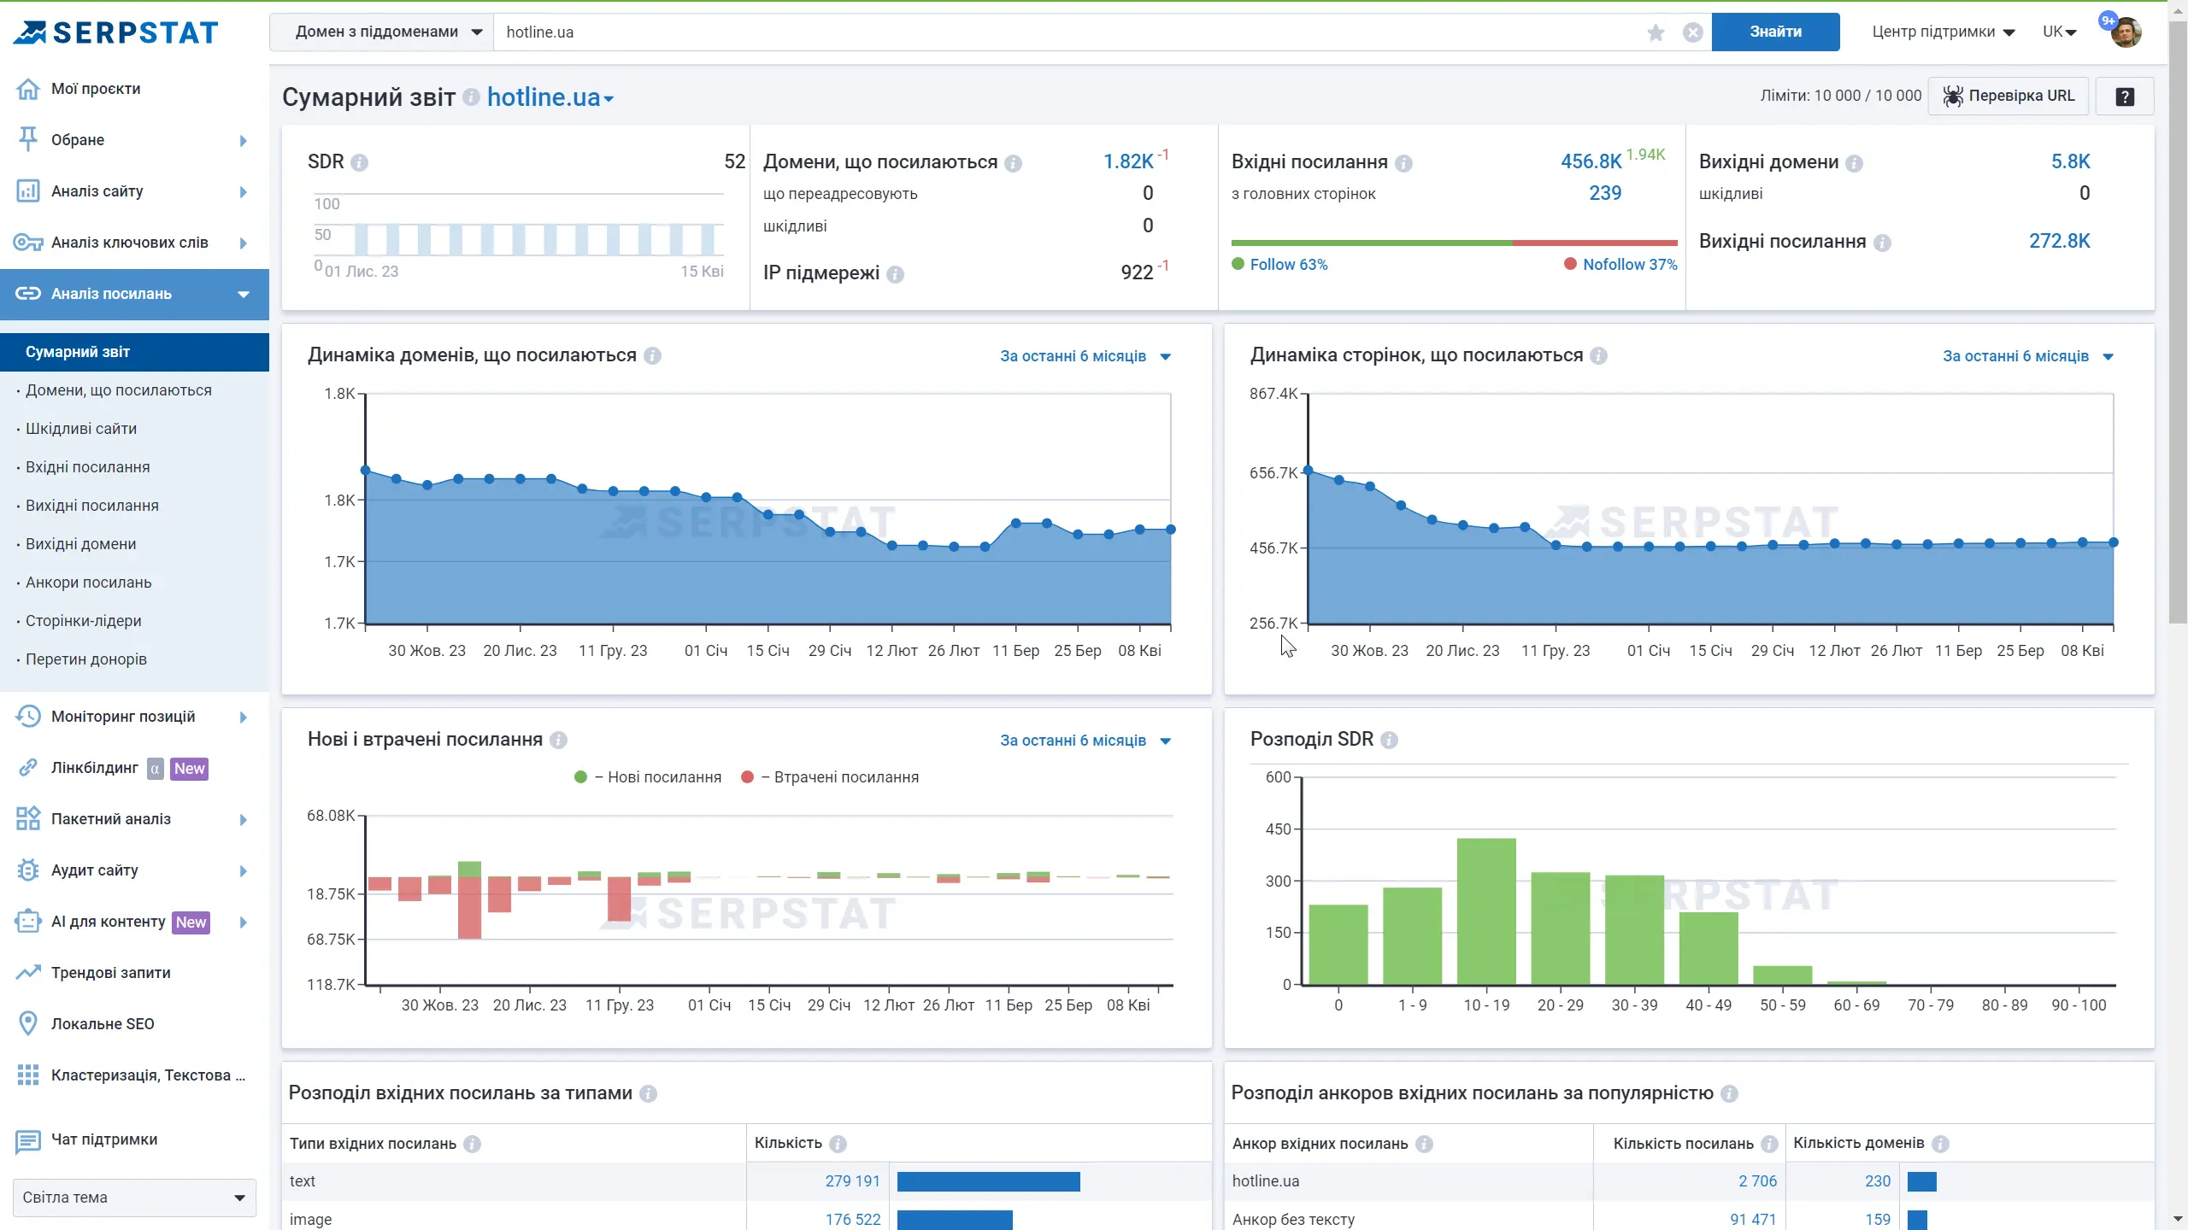The width and height of the screenshot is (2188, 1230).
Task: Click info icon next to Вихідні посилання metric
Action: tap(1882, 243)
